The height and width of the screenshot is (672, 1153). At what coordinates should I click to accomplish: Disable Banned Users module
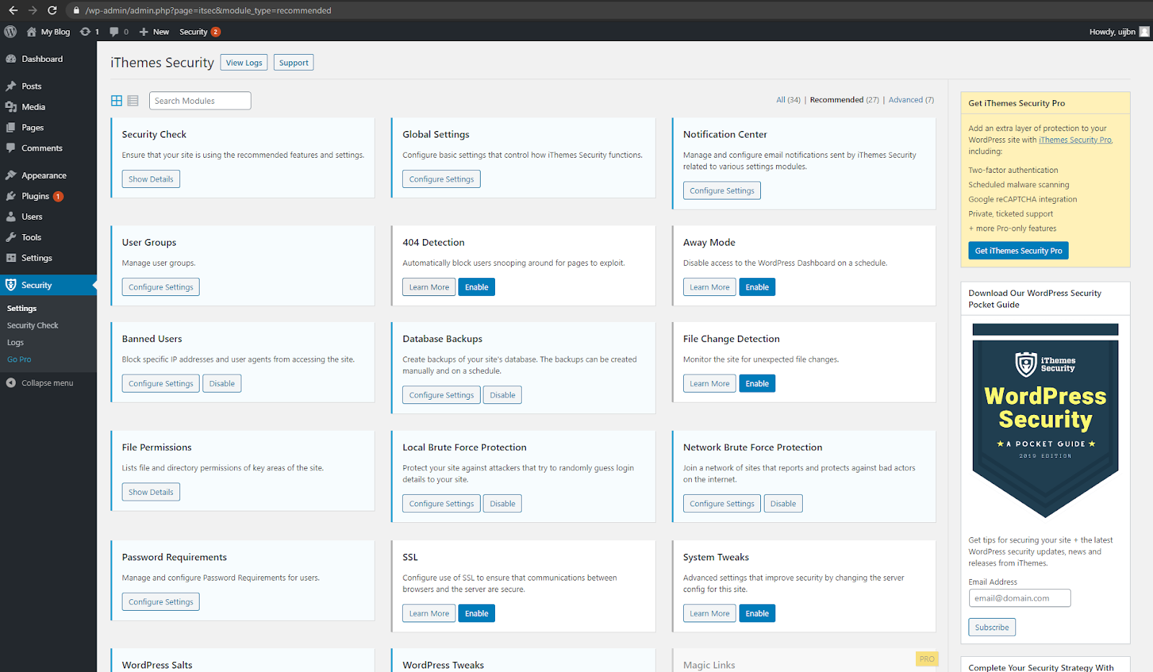pyautogui.click(x=222, y=384)
